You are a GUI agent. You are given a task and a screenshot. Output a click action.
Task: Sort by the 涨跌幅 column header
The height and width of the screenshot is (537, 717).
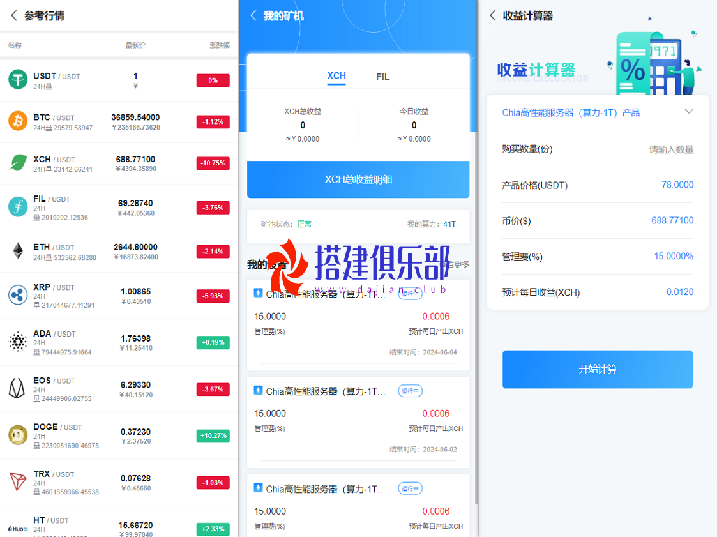pyautogui.click(x=220, y=45)
